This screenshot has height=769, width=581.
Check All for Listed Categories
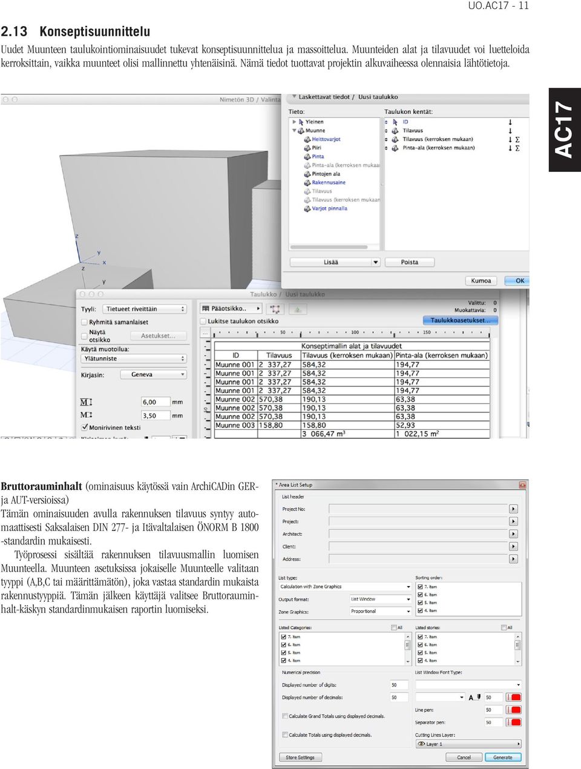coord(394,628)
